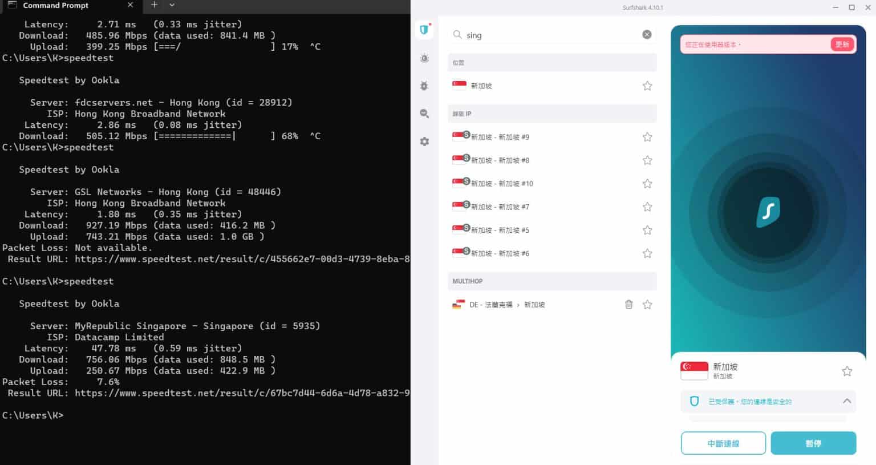Favorite the 新加坡 location star under 位置
876x465 pixels.
tap(647, 85)
